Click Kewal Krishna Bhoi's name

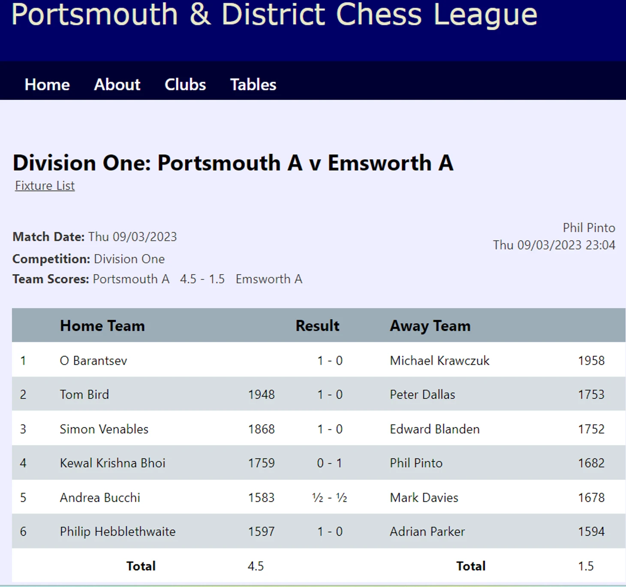112,463
